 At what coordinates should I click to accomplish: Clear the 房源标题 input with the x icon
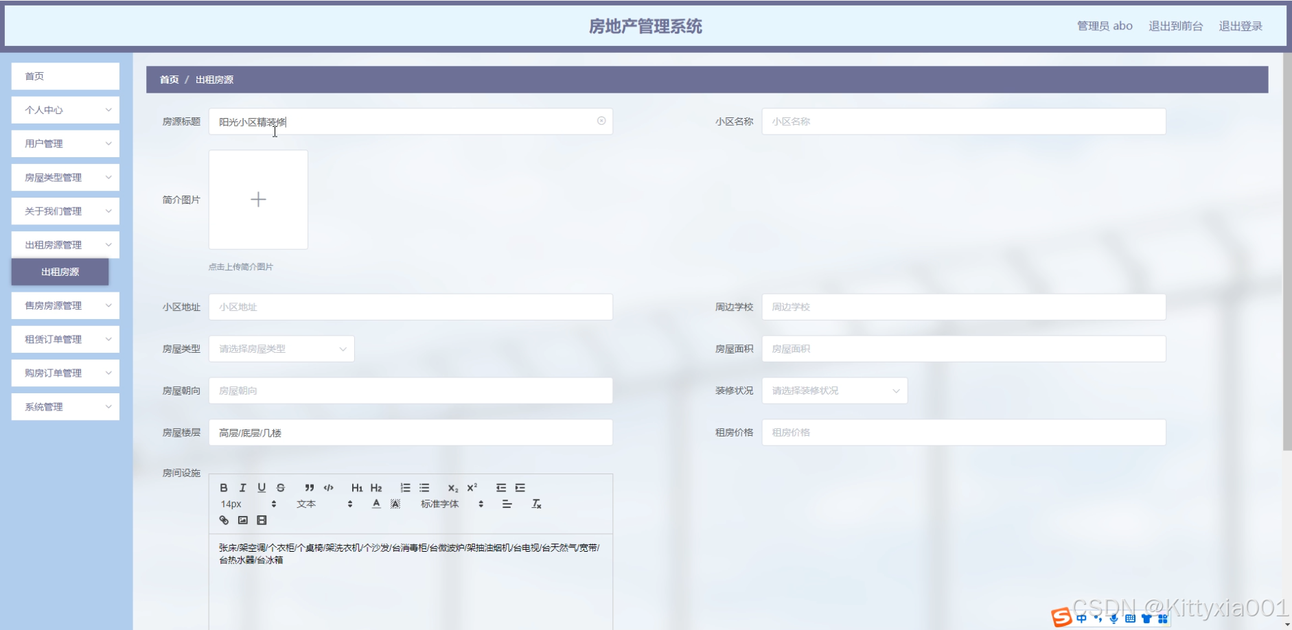pyautogui.click(x=601, y=121)
